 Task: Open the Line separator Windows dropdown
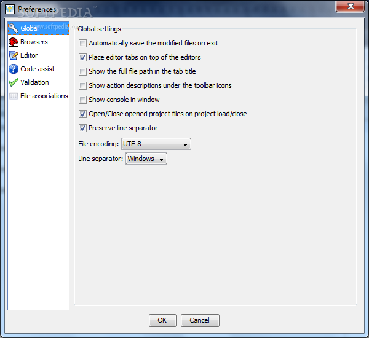click(x=146, y=159)
